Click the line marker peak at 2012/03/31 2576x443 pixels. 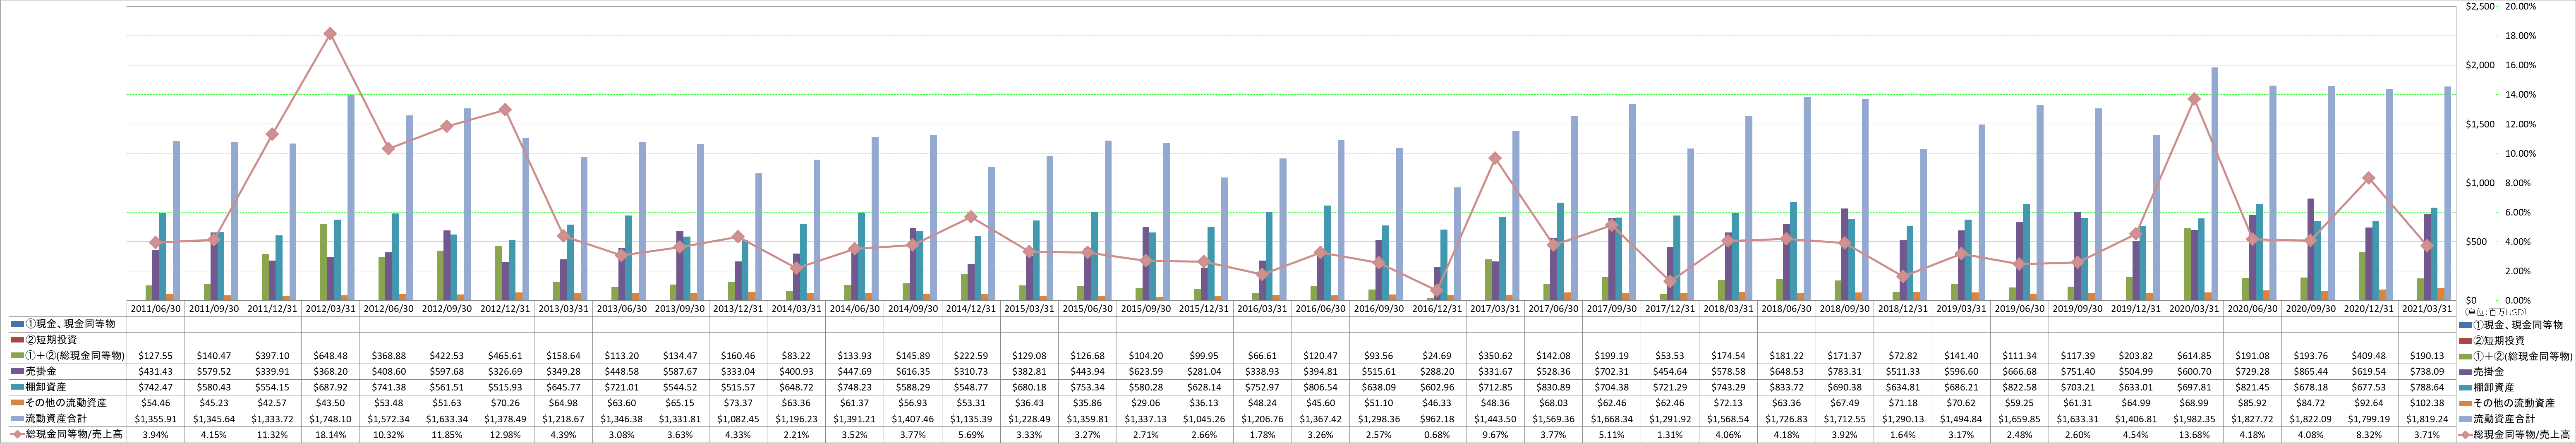pyautogui.click(x=330, y=34)
